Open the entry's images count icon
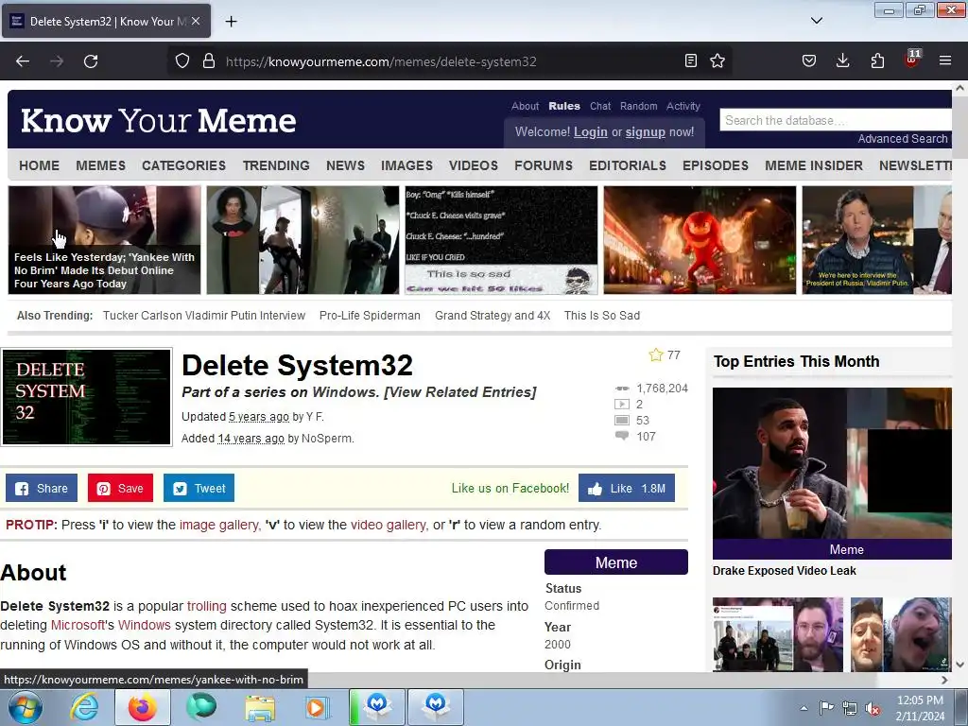The height and width of the screenshot is (726, 968). click(x=622, y=421)
